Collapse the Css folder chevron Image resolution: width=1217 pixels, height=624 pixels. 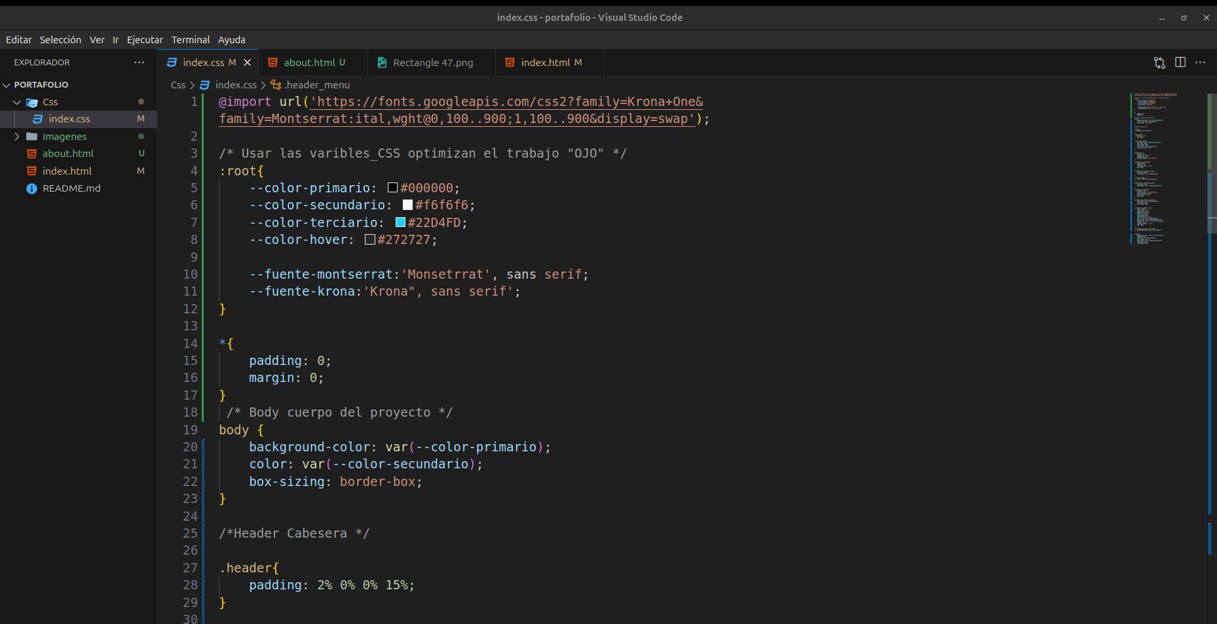(17, 102)
